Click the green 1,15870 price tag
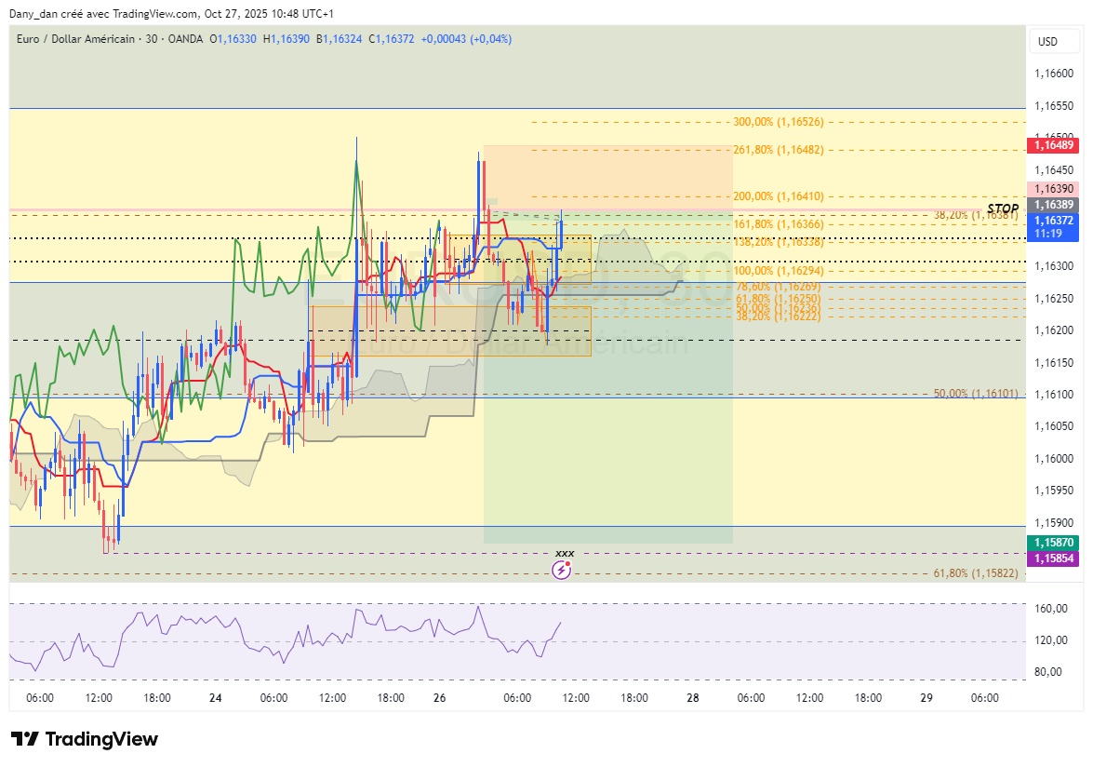Screen dimensions: 1093x767 1053,543
